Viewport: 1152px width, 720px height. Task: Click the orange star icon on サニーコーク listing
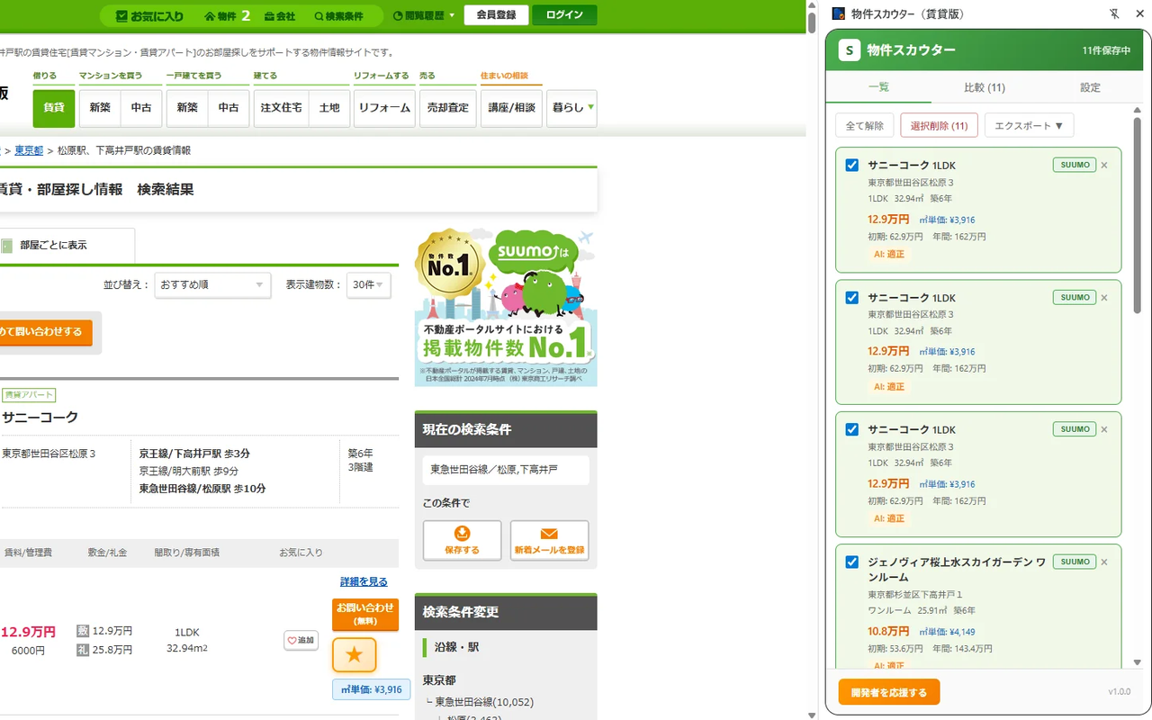354,655
